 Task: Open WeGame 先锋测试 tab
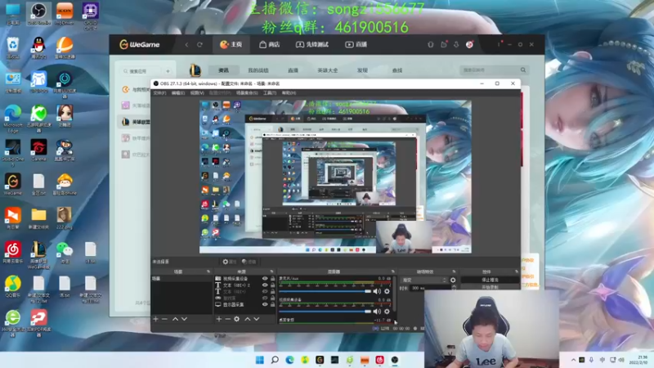312,44
